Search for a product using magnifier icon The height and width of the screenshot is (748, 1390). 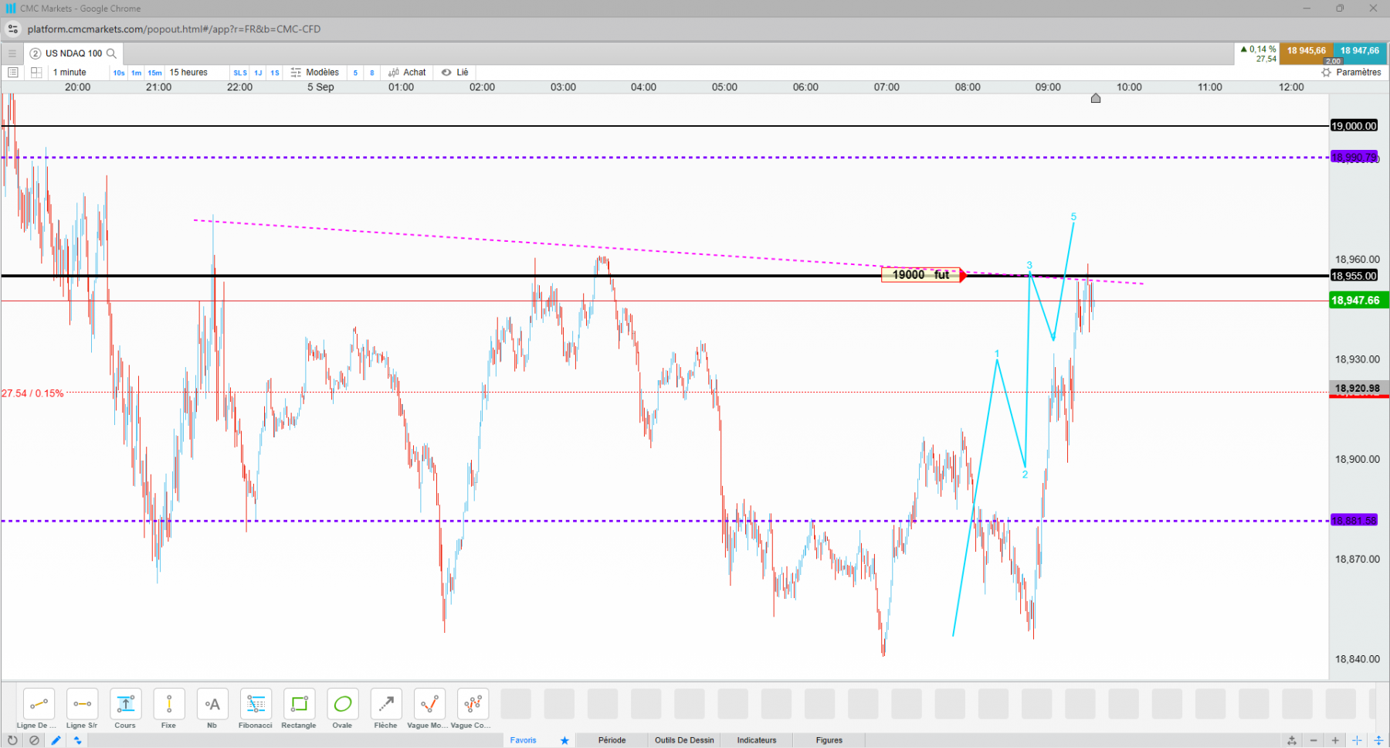(111, 53)
